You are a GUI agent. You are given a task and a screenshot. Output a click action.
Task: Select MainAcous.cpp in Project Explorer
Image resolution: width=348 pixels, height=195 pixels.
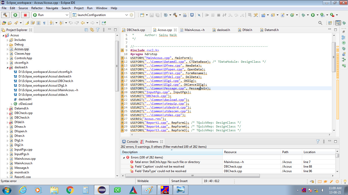(25, 159)
